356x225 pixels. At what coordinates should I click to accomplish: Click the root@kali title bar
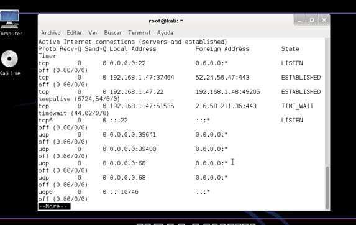coord(166,21)
